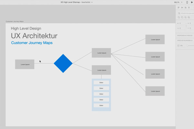This screenshot has height=129, width=194.
Task: Click the Add boolean operation icon
Action: tap(179, 17)
